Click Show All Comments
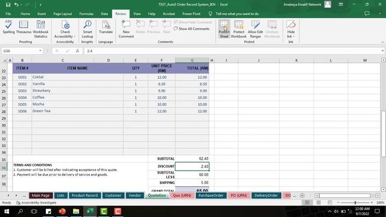Screen dimensions: 386x217 pos(192,29)
